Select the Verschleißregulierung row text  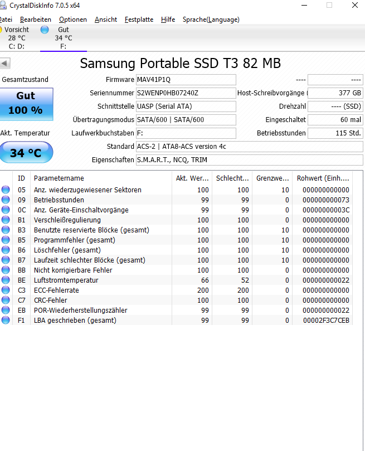pos(67,220)
